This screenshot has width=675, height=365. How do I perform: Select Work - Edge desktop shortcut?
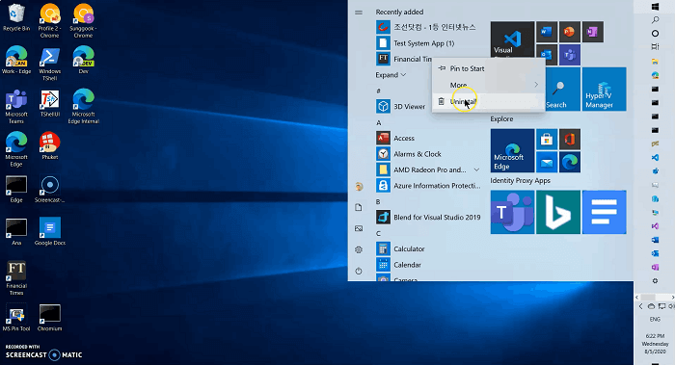point(16,60)
